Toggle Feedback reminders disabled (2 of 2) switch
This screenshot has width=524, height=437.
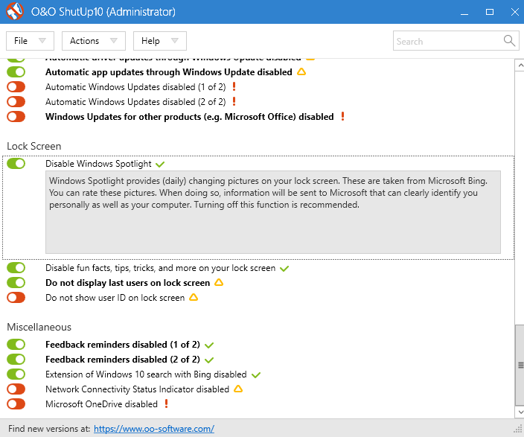16,359
